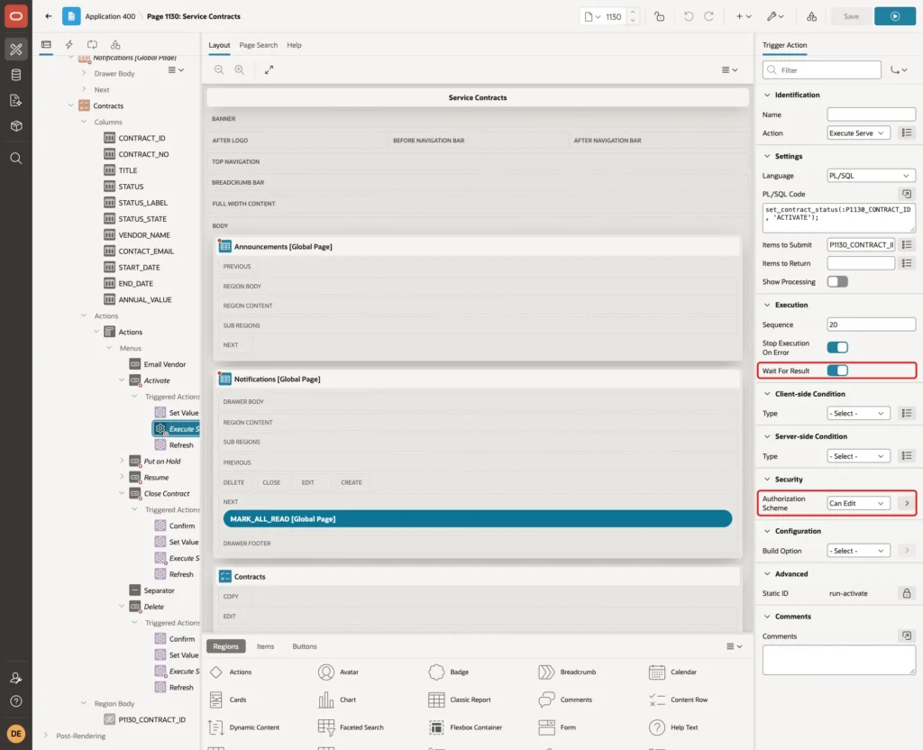This screenshot has height=750, width=923.
Task: Expand the layout pane with arrows icon
Action: point(269,69)
